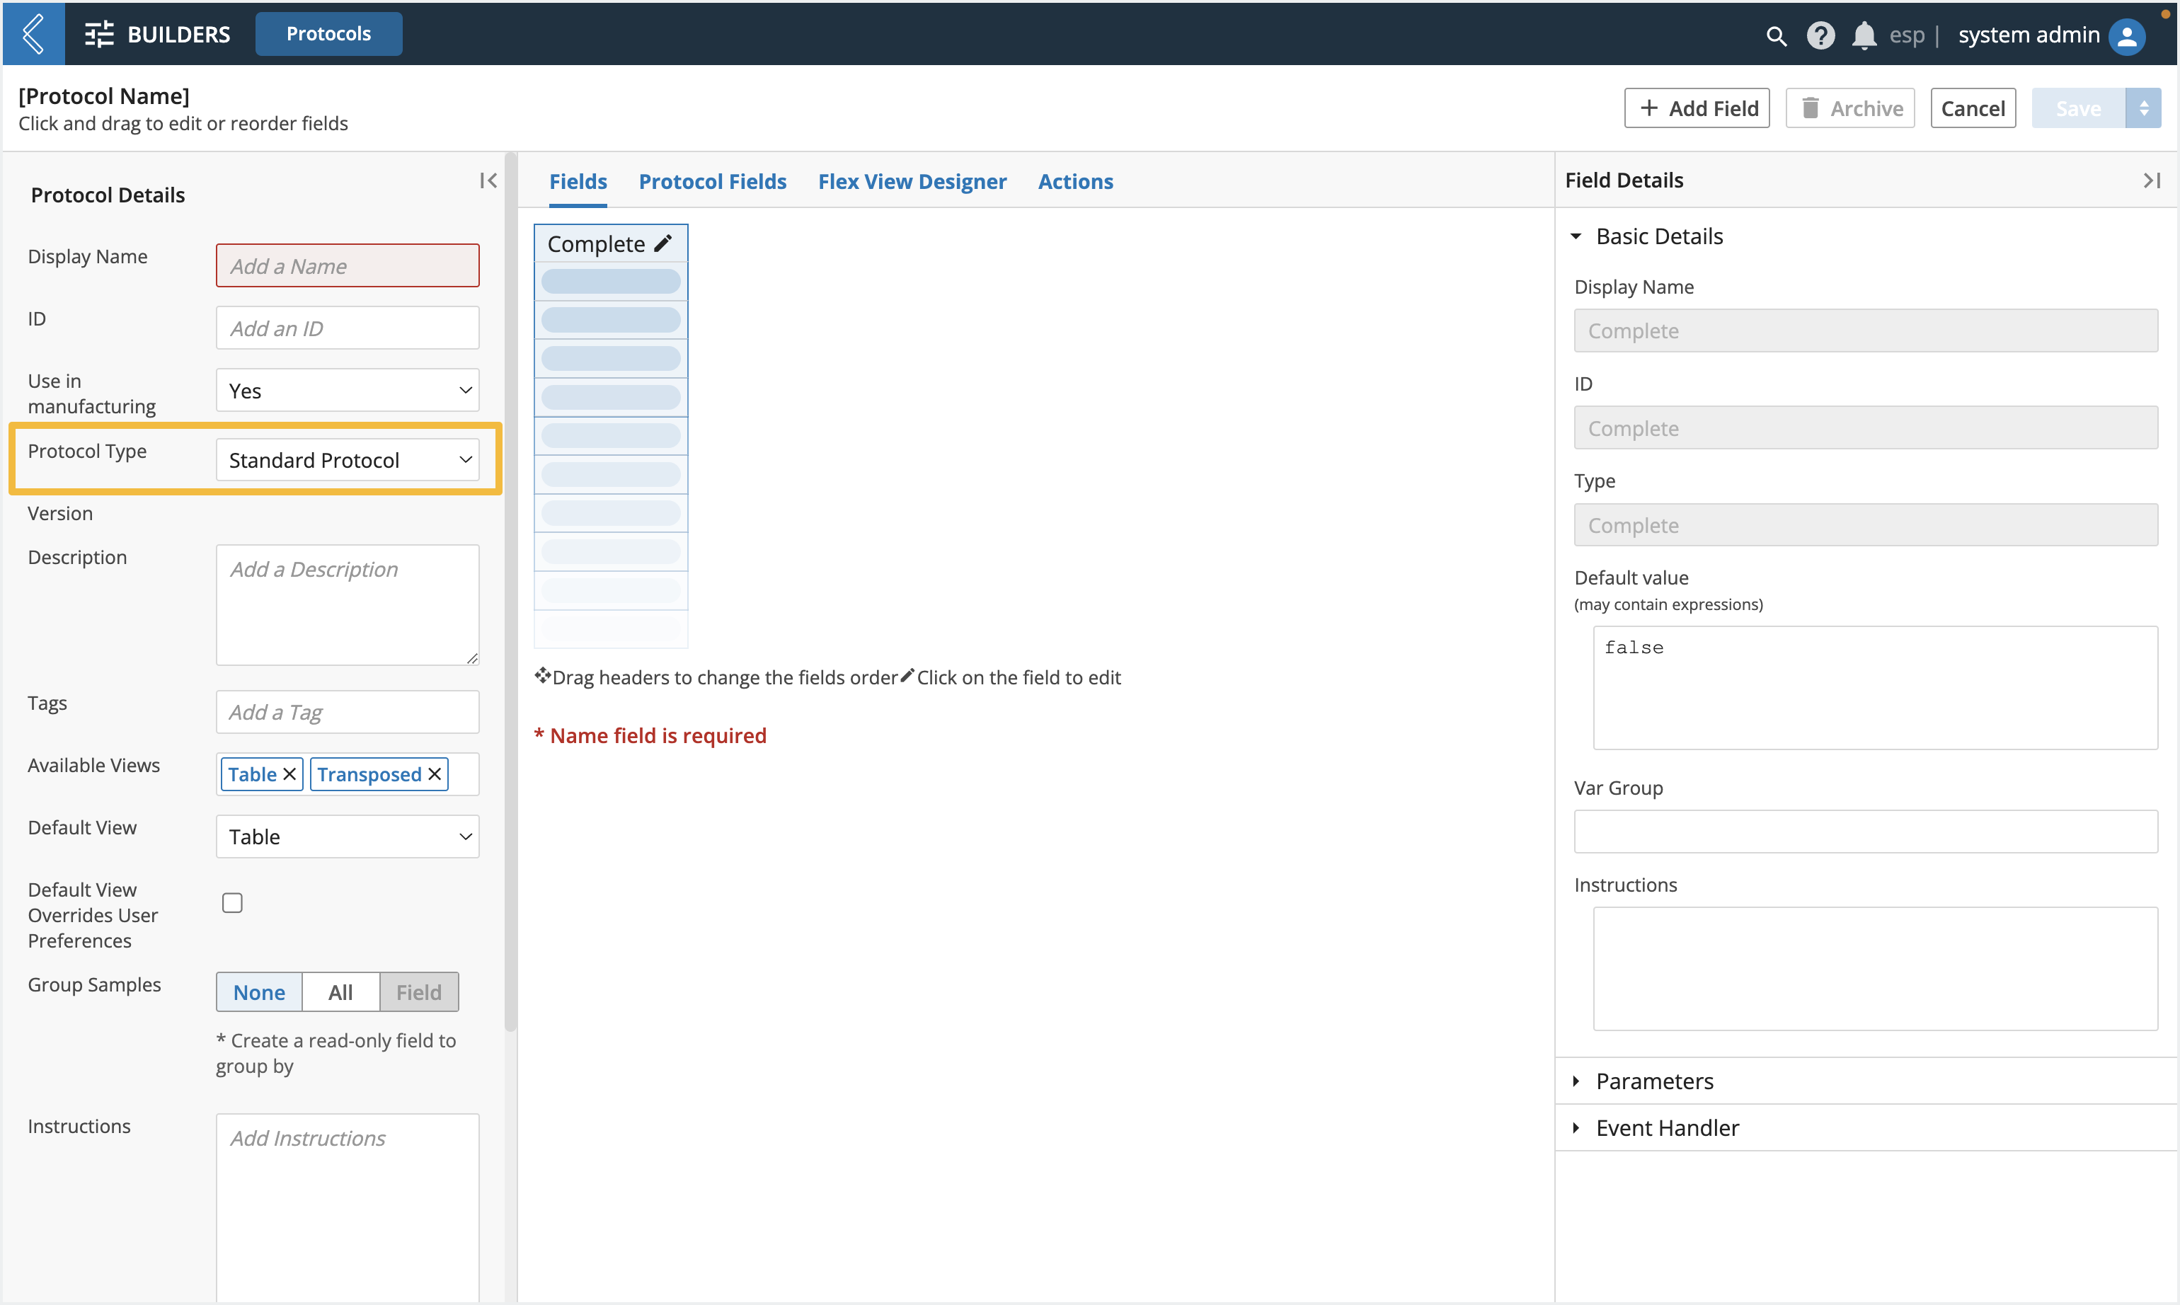Screen dimensions: 2180x1305
Task: Collapse the Protocol Details panel
Action: coord(488,180)
